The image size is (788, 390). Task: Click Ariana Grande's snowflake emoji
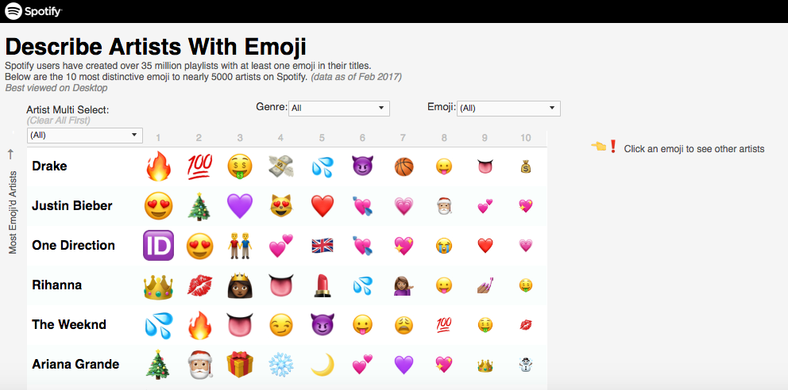(x=281, y=365)
